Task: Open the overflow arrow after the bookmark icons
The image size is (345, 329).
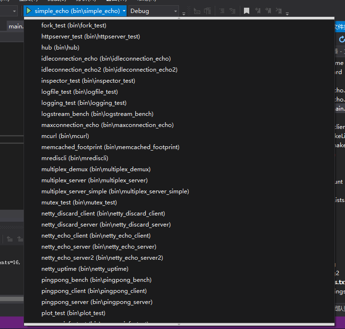Action: 287,13
